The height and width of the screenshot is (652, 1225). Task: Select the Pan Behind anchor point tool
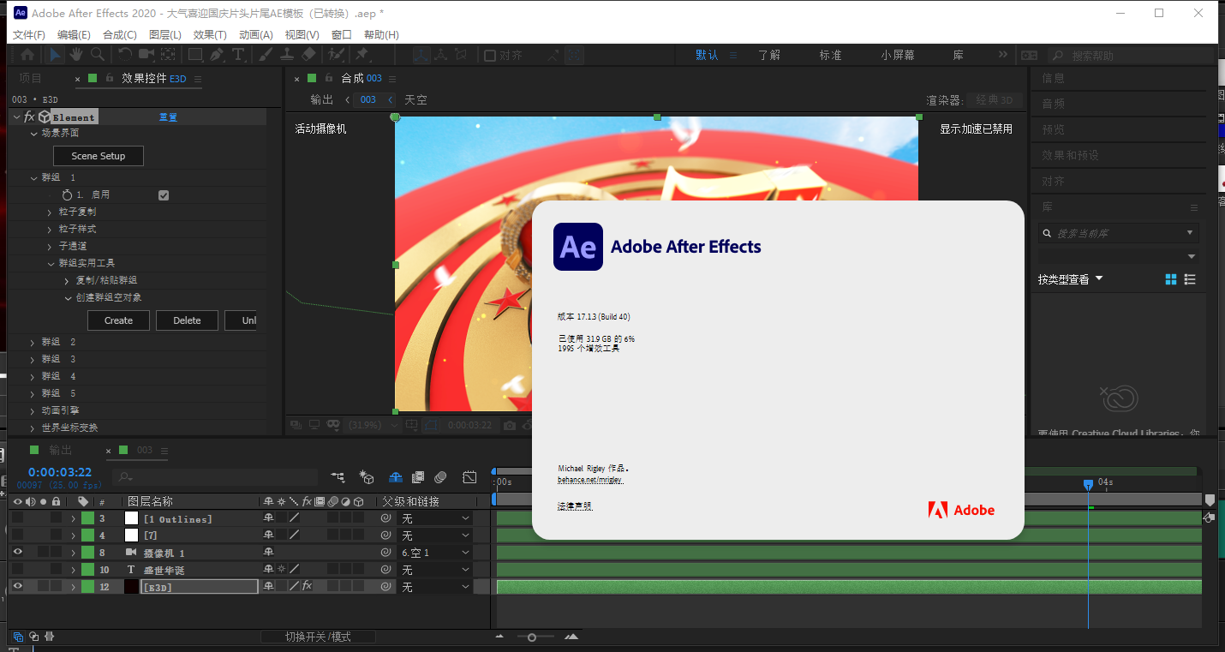tap(168, 54)
